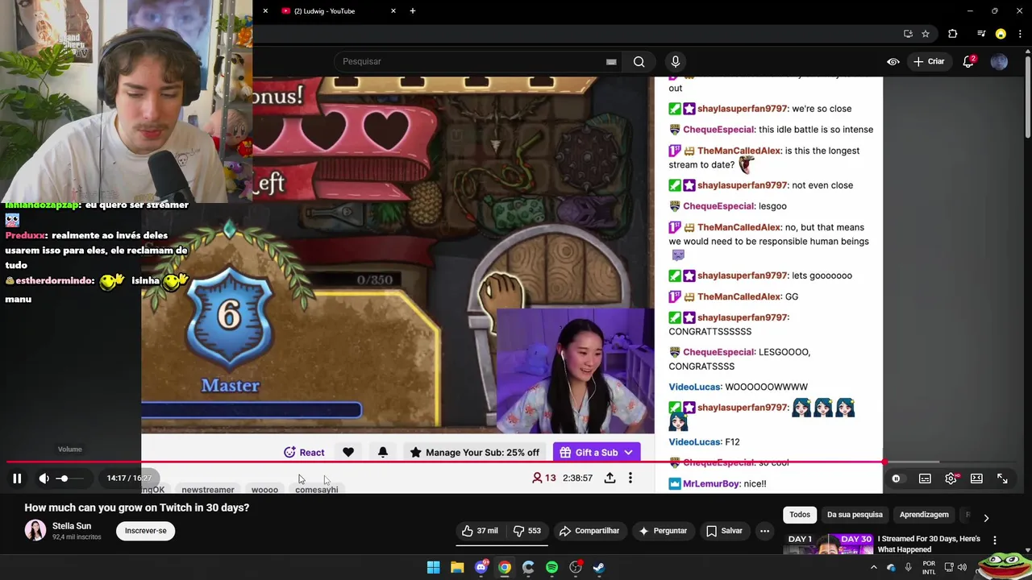The width and height of the screenshot is (1032, 580).
Task: Open browser extensions puzzle icon
Action: (953, 34)
